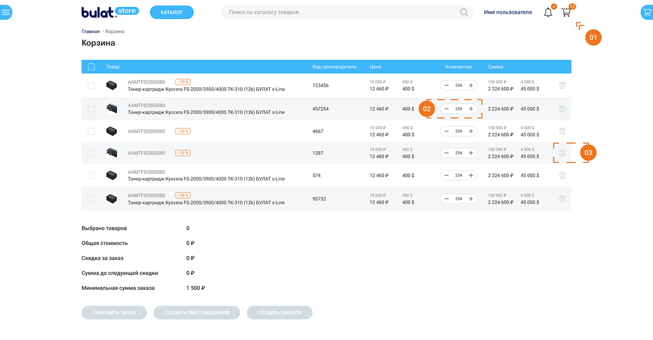Open the Каталог button

[x=172, y=13]
